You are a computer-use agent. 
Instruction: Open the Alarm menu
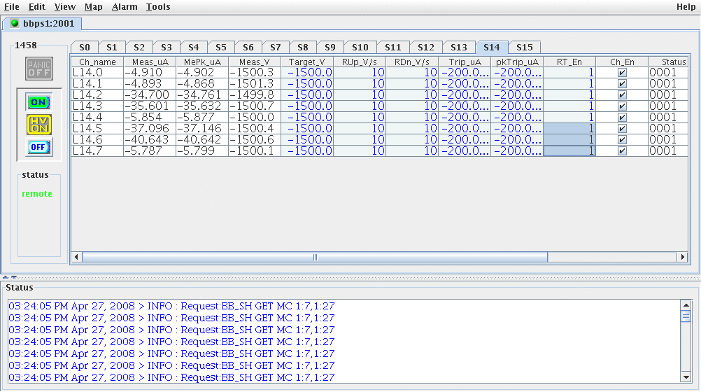click(x=125, y=7)
